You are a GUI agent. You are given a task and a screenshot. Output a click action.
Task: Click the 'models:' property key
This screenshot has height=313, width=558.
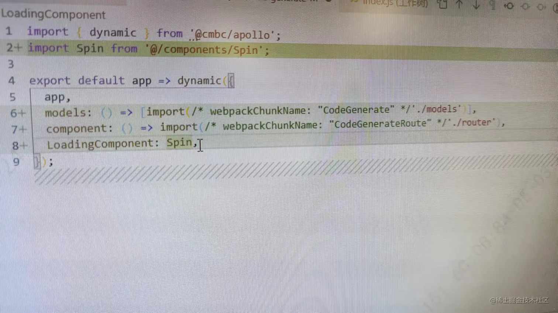pos(68,113)
